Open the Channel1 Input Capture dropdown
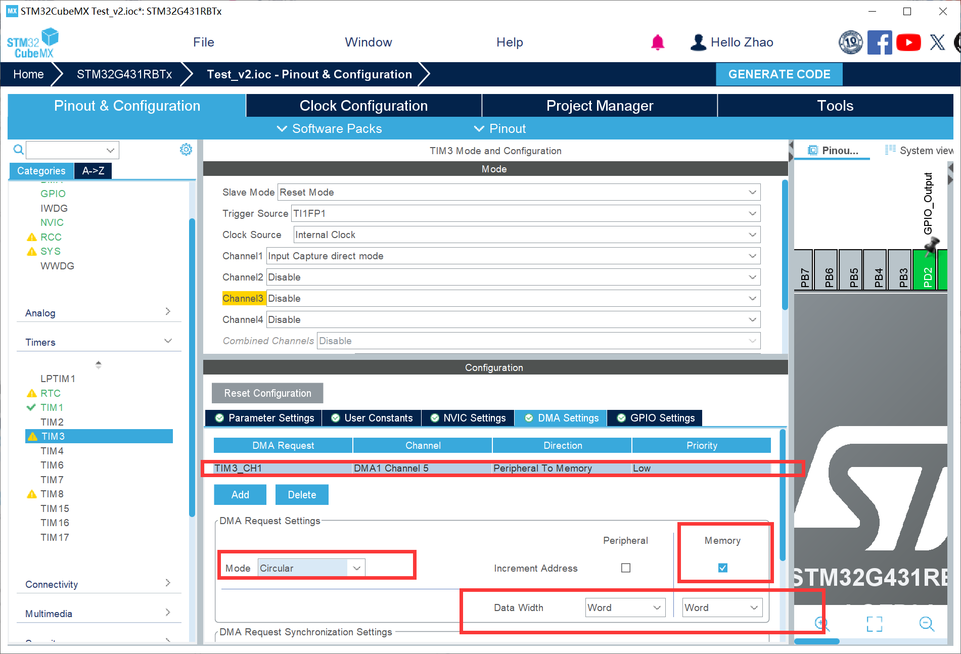Image resolution: width=961 pixels, height=654 pixels. coord(513,256)
